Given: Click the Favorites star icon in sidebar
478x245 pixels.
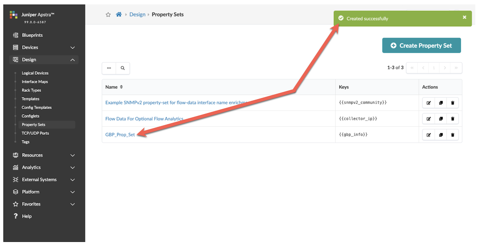Looking at the screenshot, I should (16, 204).
